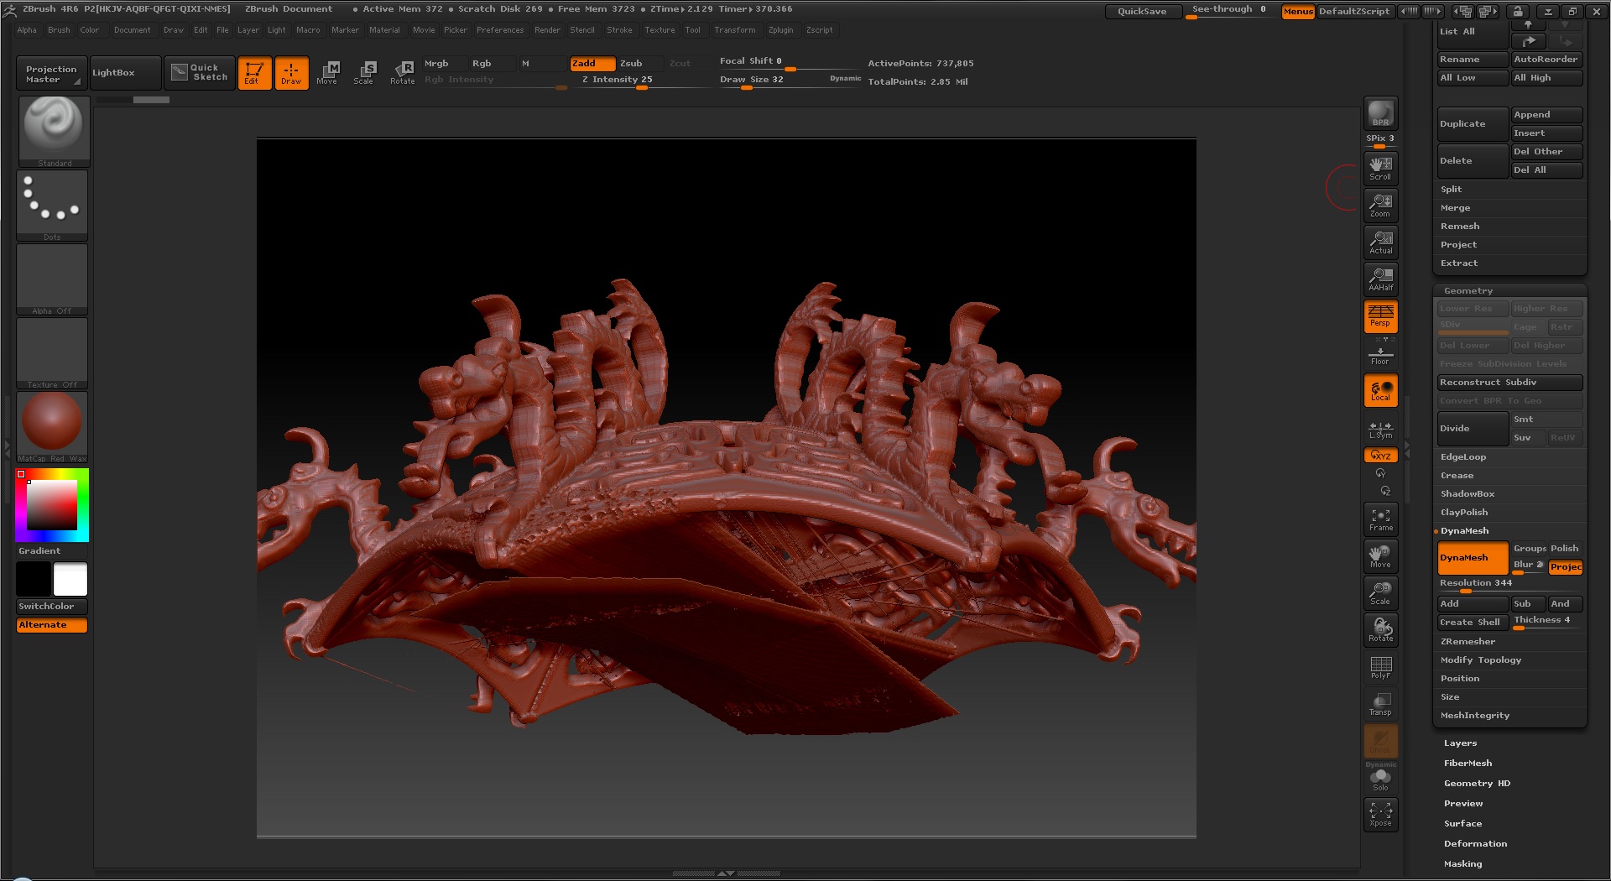Open LightBox browser
The width and height of the screenshot is (1611, 881).
(124, 73)
